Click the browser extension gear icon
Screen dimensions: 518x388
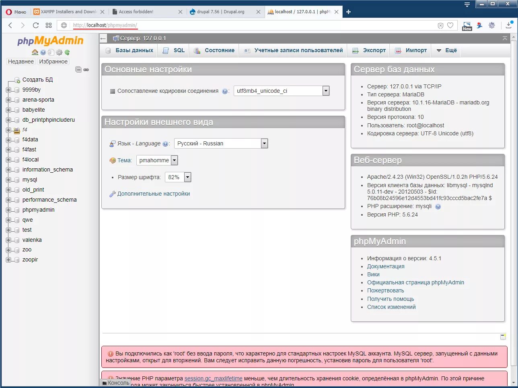[x=491, y=25]
